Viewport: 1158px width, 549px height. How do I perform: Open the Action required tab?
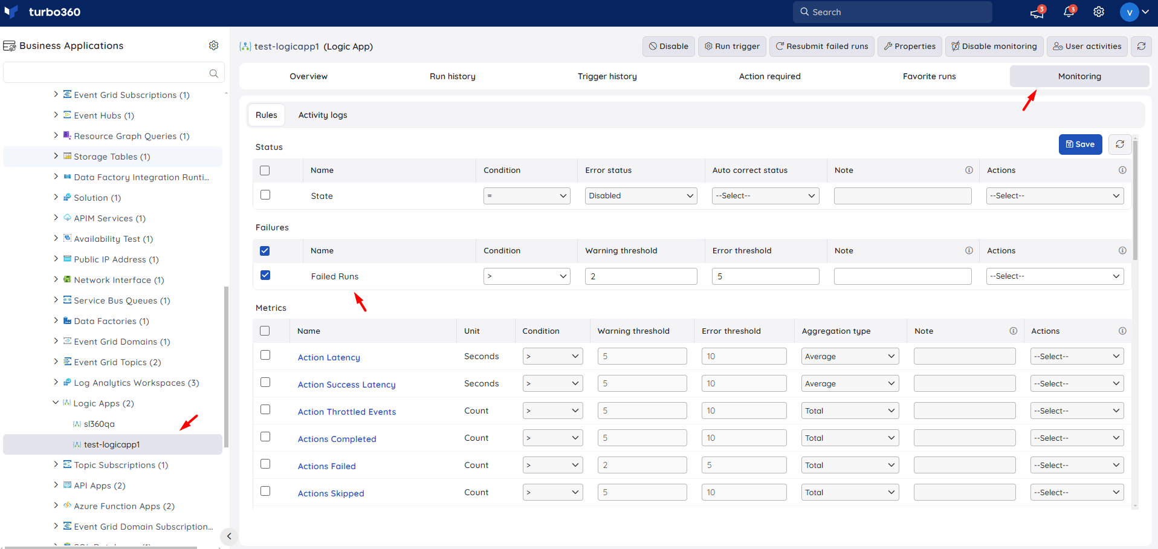(x=769, y=76)
